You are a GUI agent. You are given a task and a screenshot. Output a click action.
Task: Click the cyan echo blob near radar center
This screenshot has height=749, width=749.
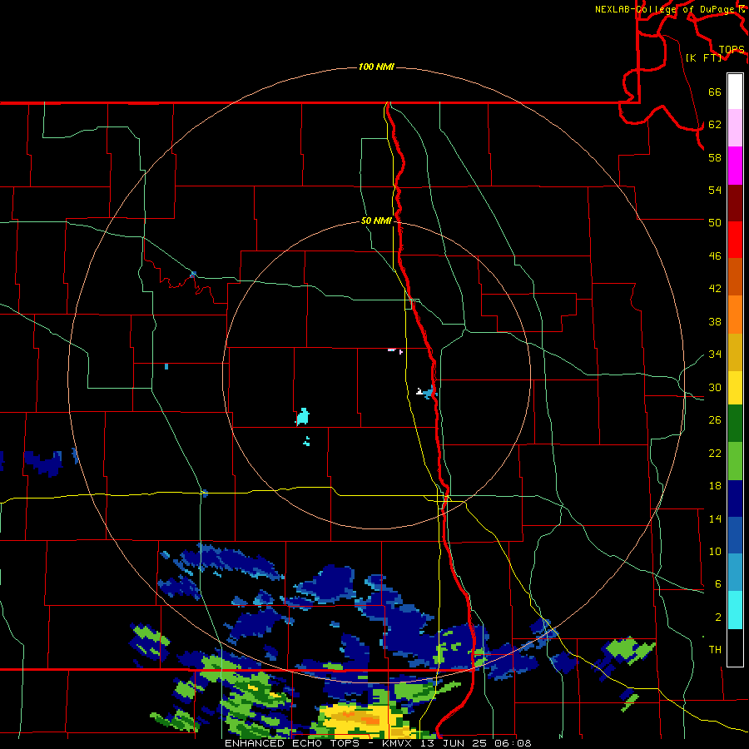point(303,417)
